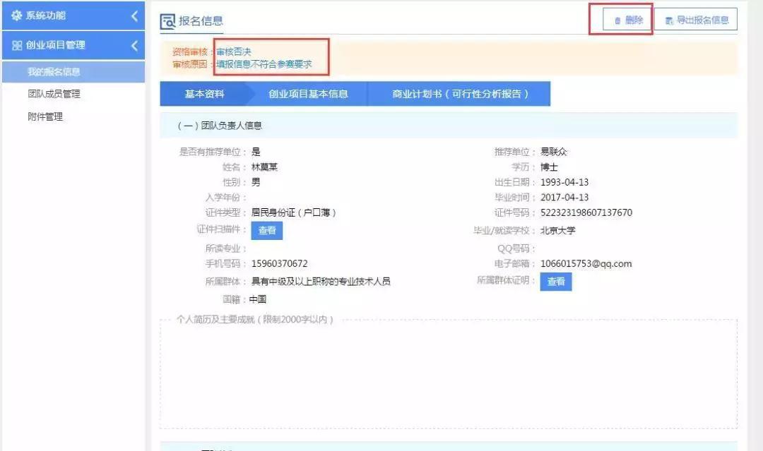Collapse the 创业项目管理 menu using its chevron
Image resolution: width=763 pixels, height=451 pixels.
pos(134,44)
